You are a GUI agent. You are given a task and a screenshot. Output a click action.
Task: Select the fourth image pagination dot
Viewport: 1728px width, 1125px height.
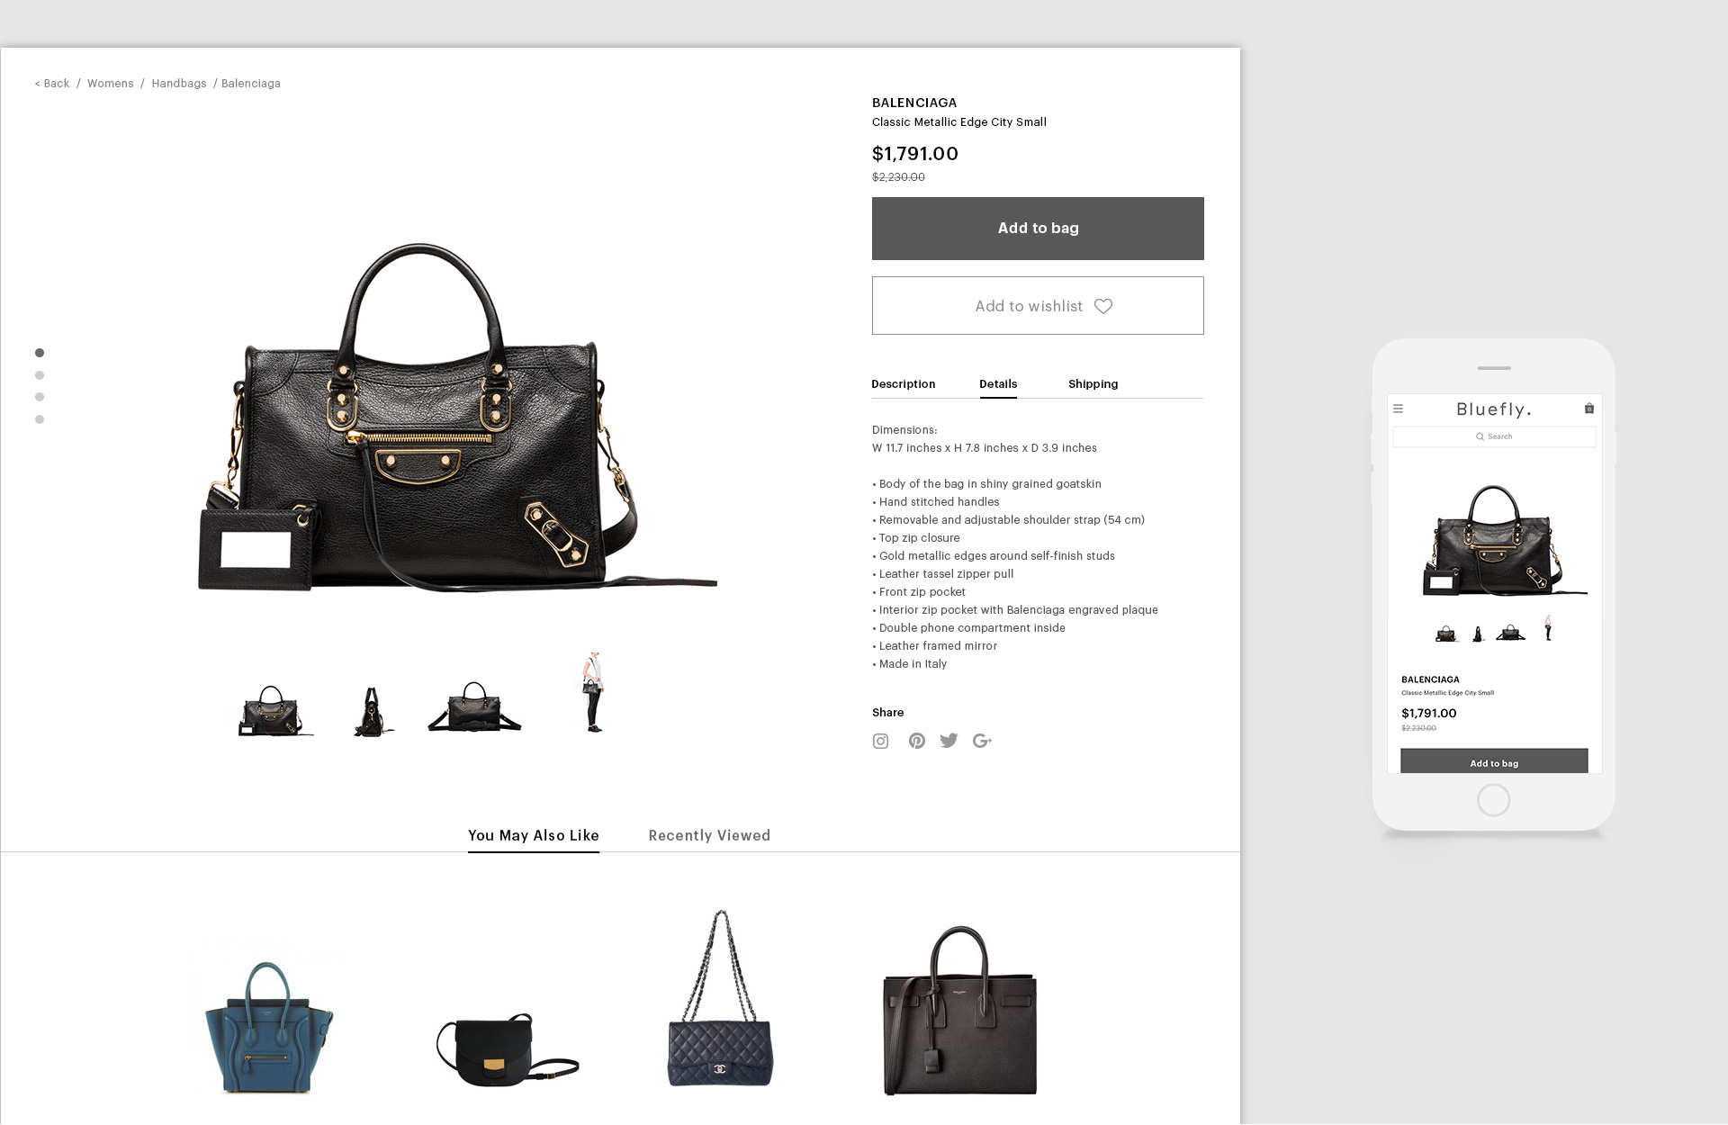pos(40,419)
